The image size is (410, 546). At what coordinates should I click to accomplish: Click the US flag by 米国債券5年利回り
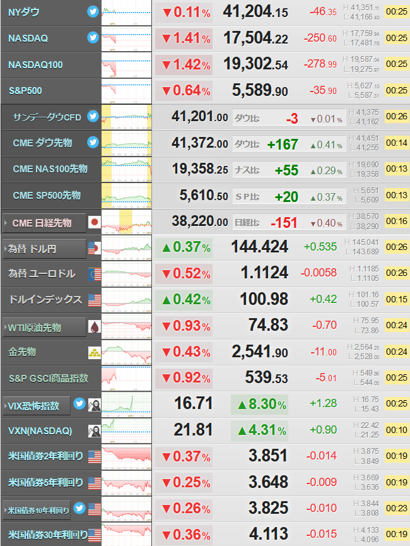[95, 483]
